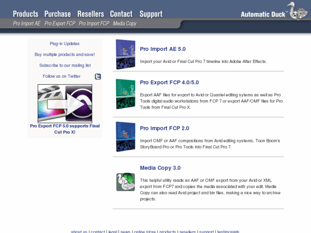Viewport: 311px width, 233px height.
Task: Click Buy multiple products and save!
Action: [x=65, y=54]
